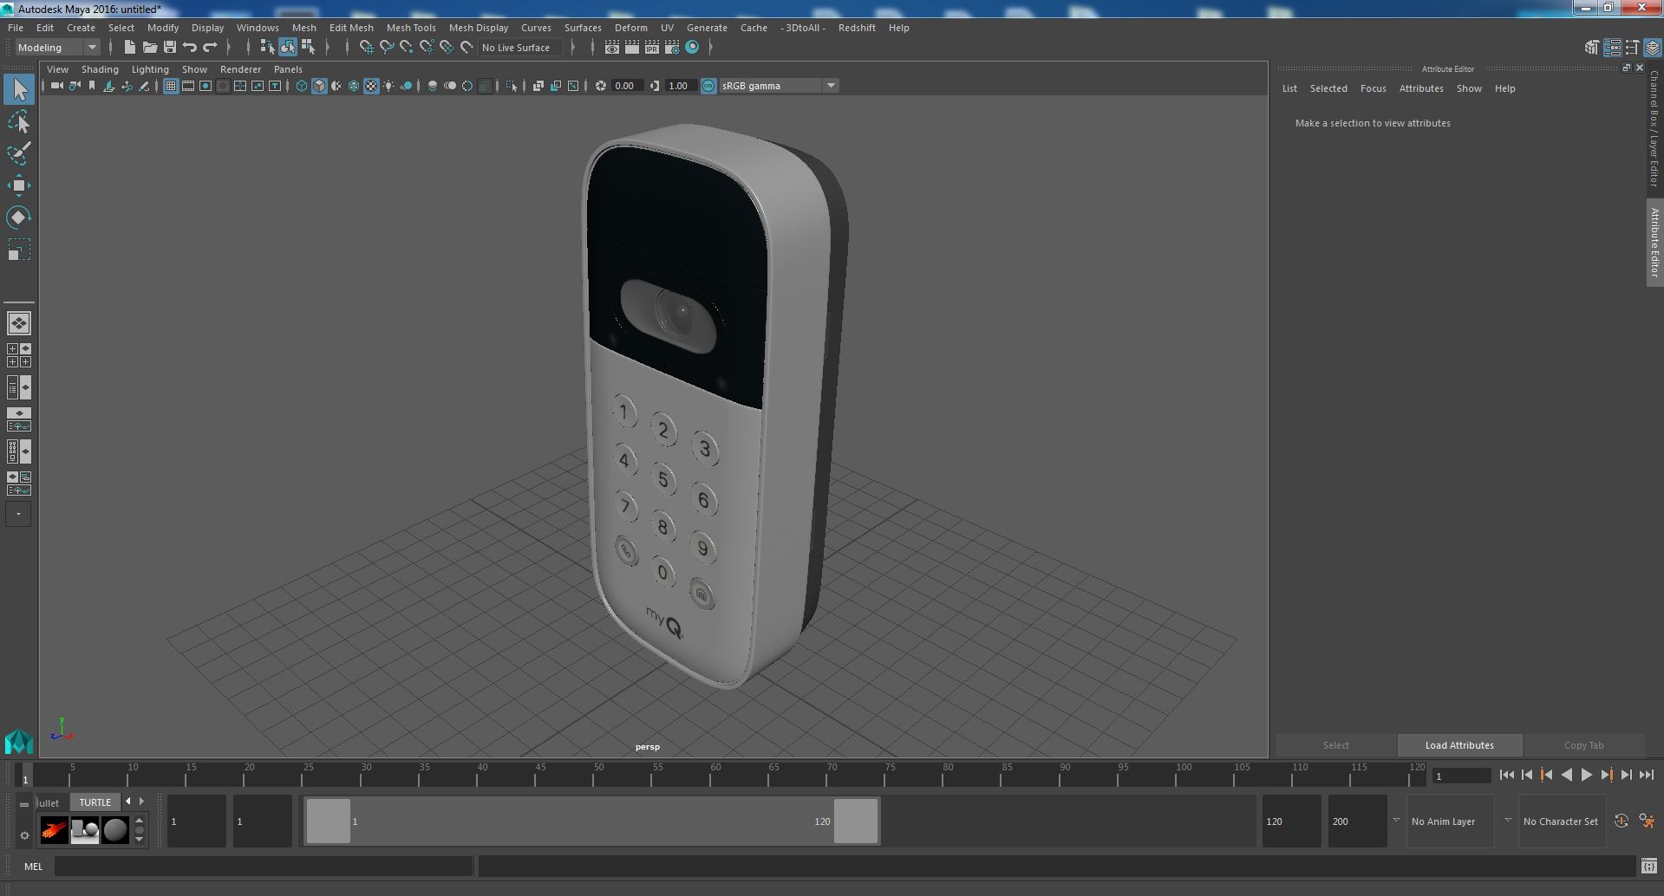This screenshot has width=1664, height=896.
Task: Open animation preferences running-man icon
Action: (x=1647, y=821)
